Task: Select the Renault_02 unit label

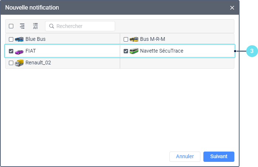Action: tap(38, 63)
